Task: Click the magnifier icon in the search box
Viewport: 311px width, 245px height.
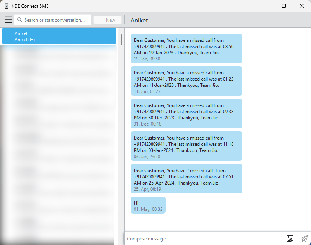Action: 19,20
